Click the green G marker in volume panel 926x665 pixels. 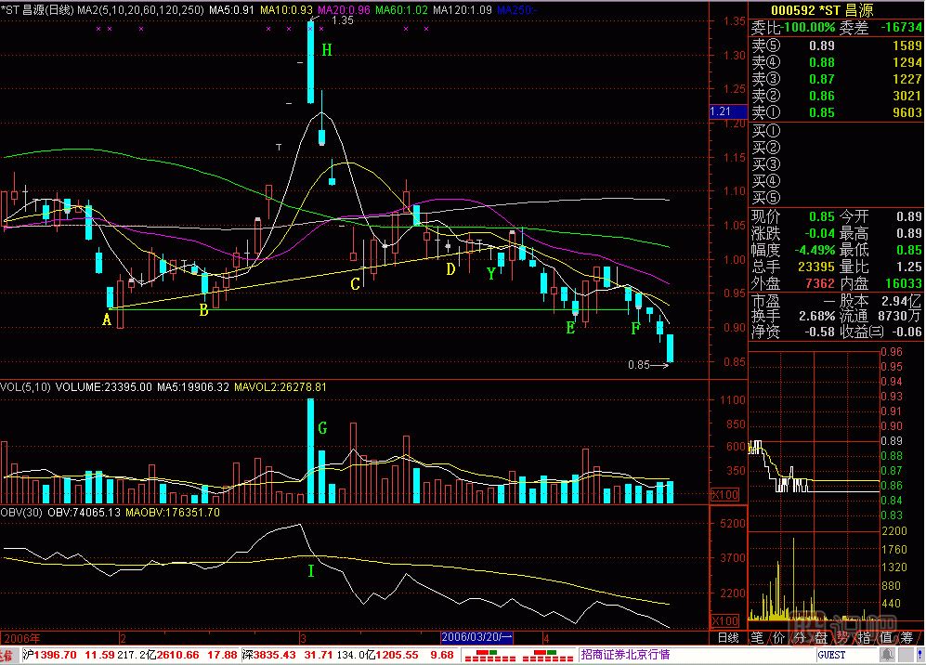point(323,428)
